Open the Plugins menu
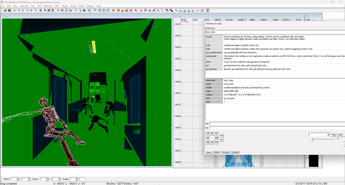The height and width of the screenshot is (185, 345). pos(90,6)
